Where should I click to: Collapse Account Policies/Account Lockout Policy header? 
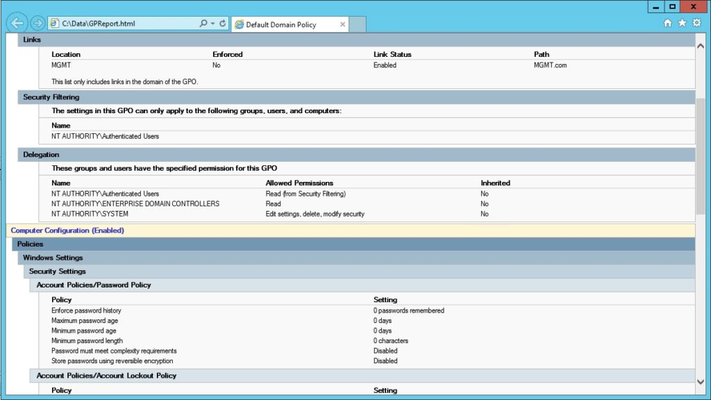click(x=362, y=376)
